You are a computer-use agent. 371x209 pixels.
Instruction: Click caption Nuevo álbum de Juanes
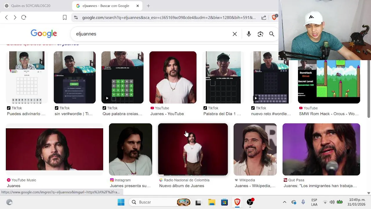[x=181, y=186]
